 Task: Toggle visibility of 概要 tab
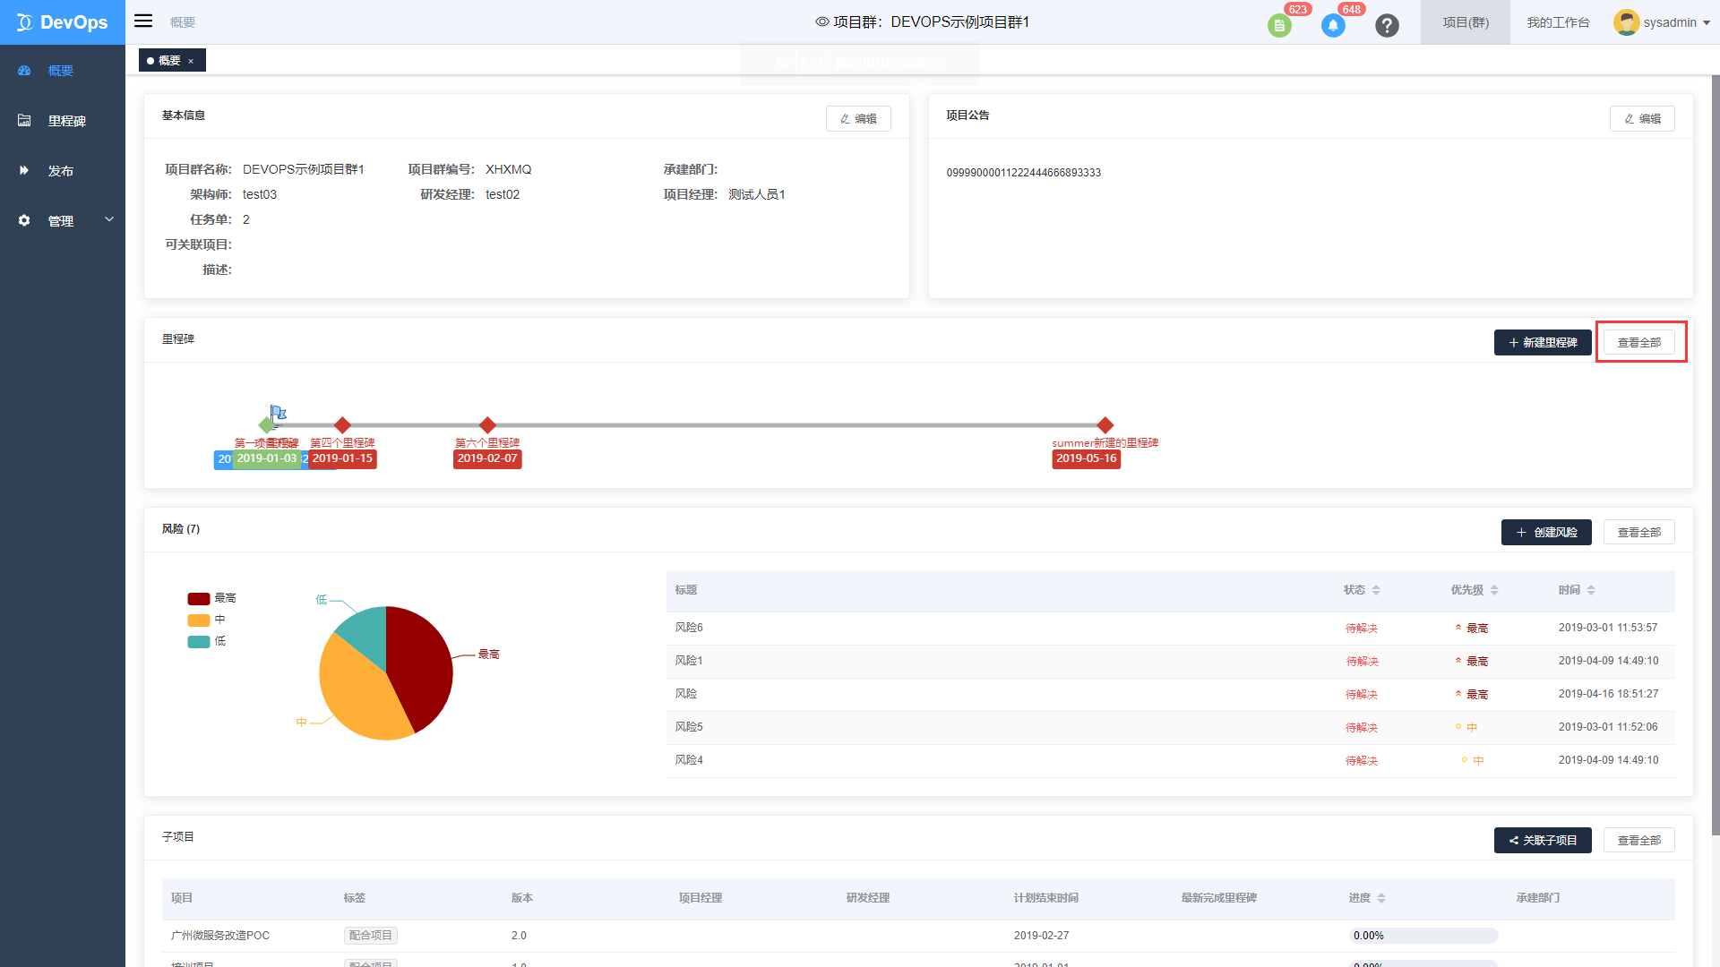(195, 59)
